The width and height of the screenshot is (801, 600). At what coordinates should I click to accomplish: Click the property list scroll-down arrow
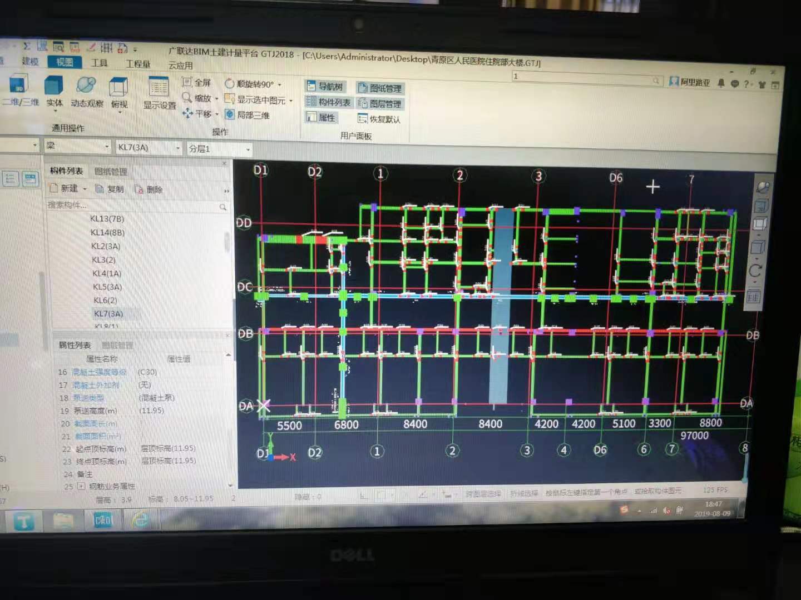click(230, 486)
